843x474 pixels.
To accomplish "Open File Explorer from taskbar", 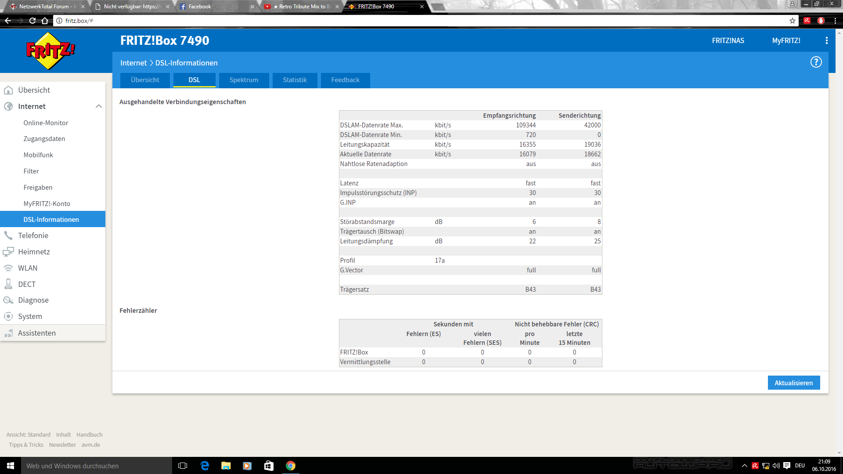I will click(x=226, y=466).
